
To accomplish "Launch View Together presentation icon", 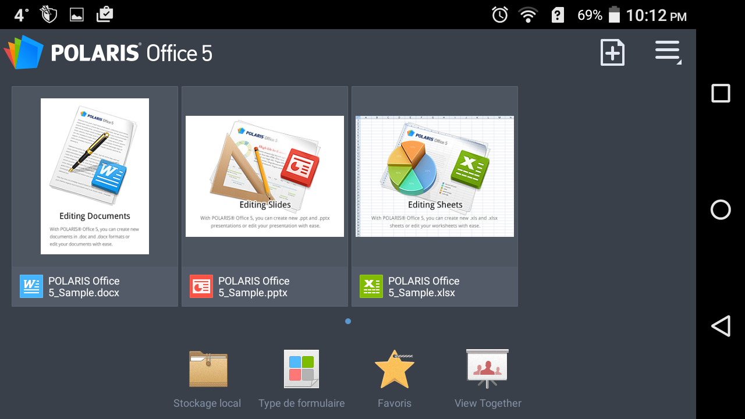I will tap(488, 369).
